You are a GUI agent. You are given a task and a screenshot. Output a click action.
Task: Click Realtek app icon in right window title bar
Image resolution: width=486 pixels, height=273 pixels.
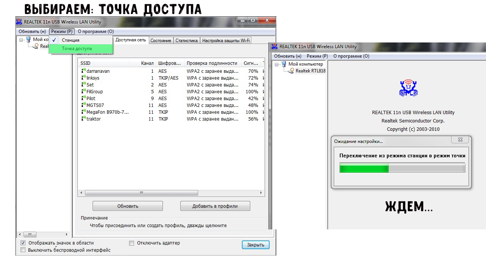point(275,47)
